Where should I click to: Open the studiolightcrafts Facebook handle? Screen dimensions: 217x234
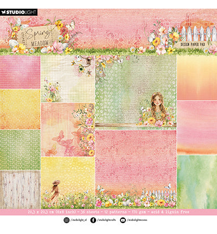coord(106,220)
